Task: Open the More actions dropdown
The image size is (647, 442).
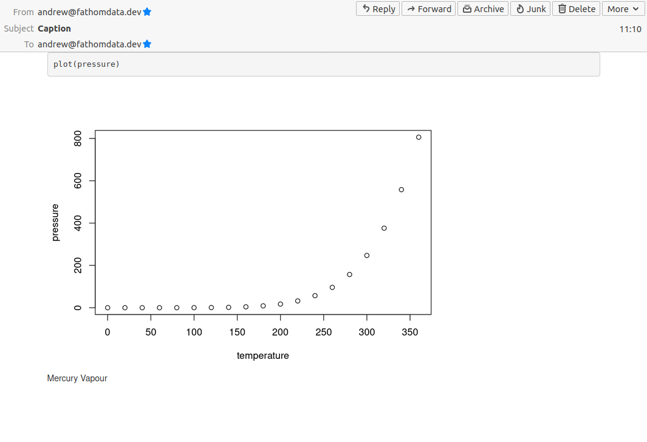Action: click(623, 8)
